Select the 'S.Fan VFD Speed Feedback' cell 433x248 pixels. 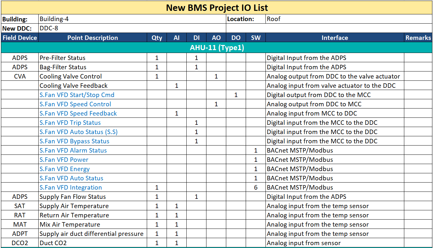point(93,113)
